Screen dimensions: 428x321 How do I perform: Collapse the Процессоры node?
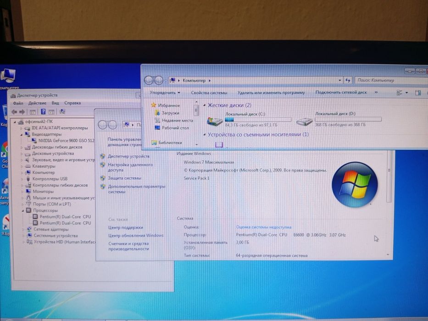coord(23,210)
